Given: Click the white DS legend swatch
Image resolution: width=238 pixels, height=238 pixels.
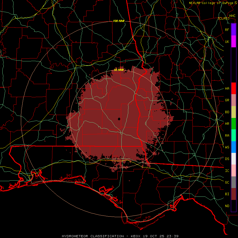Looking at the screenshot, I should click(234, 159).
